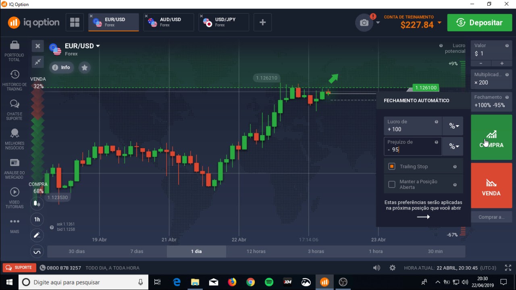Click the Windows search box
This screenshot has width=516, height=290.
click(84, 282)
